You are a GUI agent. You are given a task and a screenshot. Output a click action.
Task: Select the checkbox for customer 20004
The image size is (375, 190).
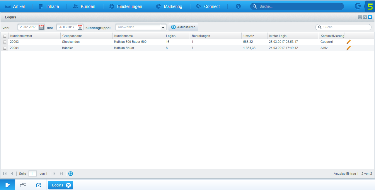(x=4, y=48)
